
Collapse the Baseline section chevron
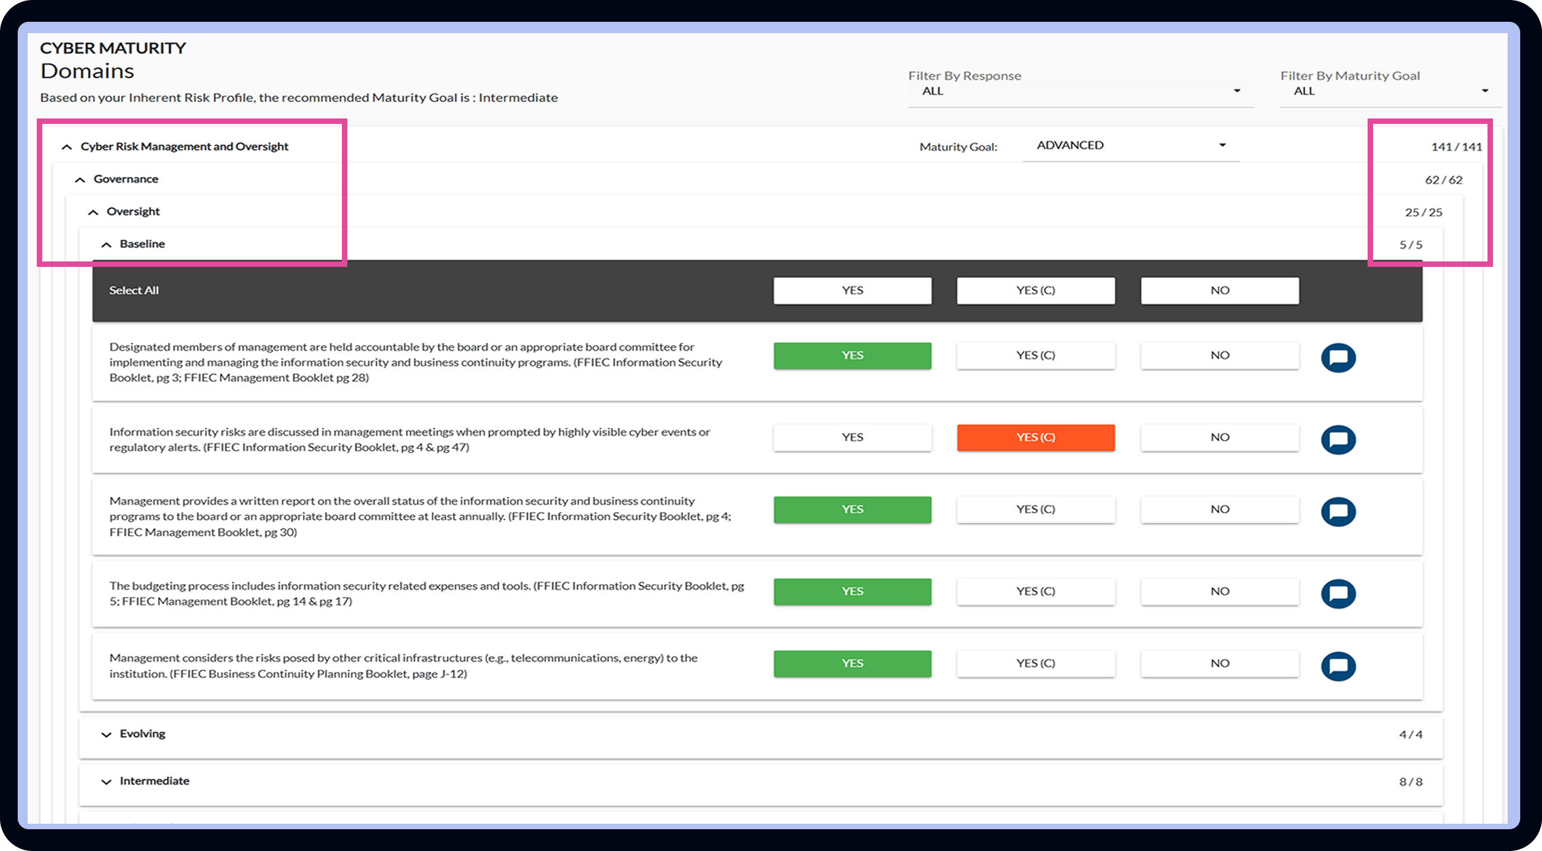pyautogui.click(x=106, y=244)
